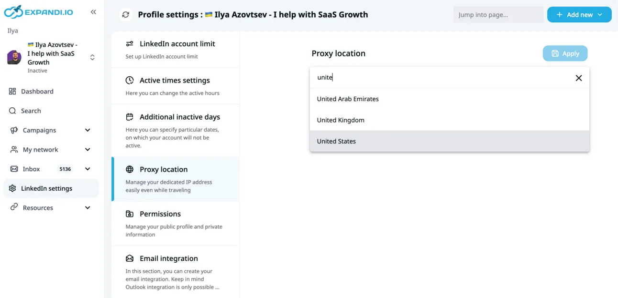Click the save disk icon on Apply

555,53
